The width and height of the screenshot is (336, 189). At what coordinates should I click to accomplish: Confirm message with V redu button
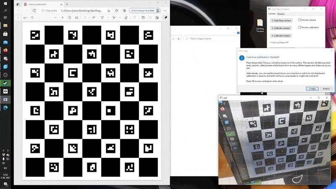(x=312, y=89)
